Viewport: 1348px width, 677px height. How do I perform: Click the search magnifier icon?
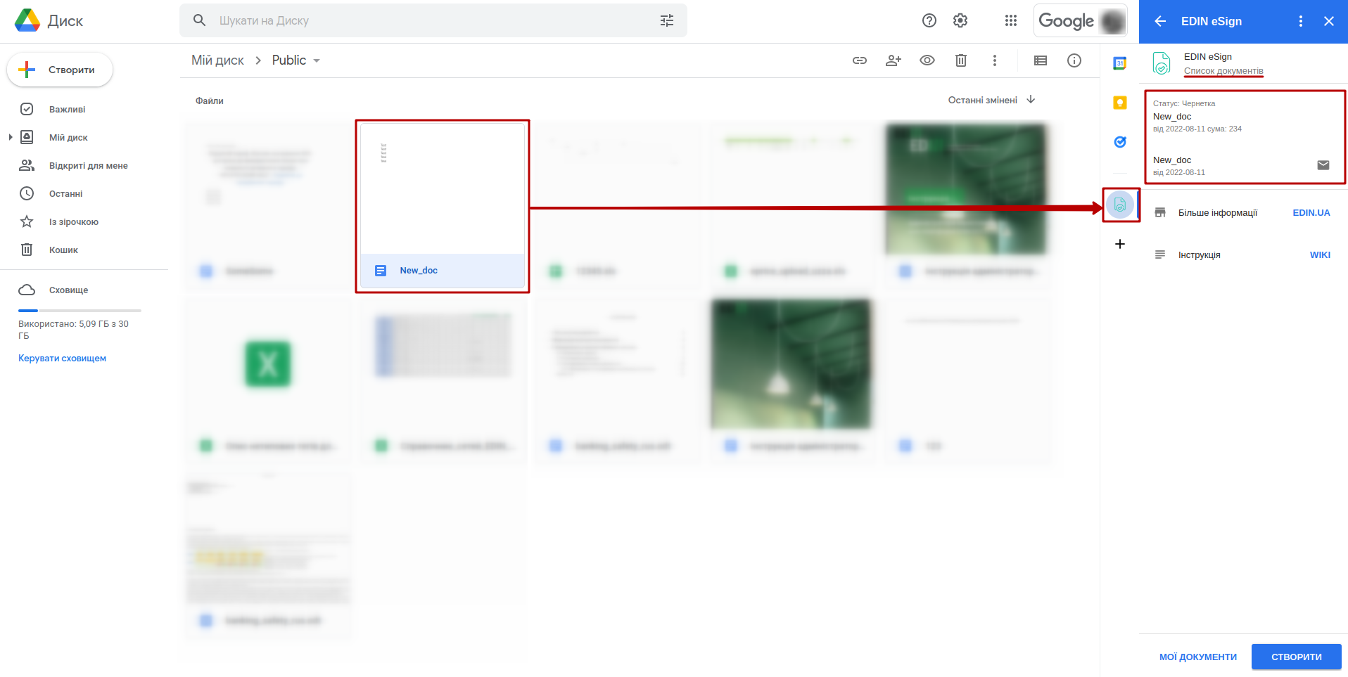[200, 20]
